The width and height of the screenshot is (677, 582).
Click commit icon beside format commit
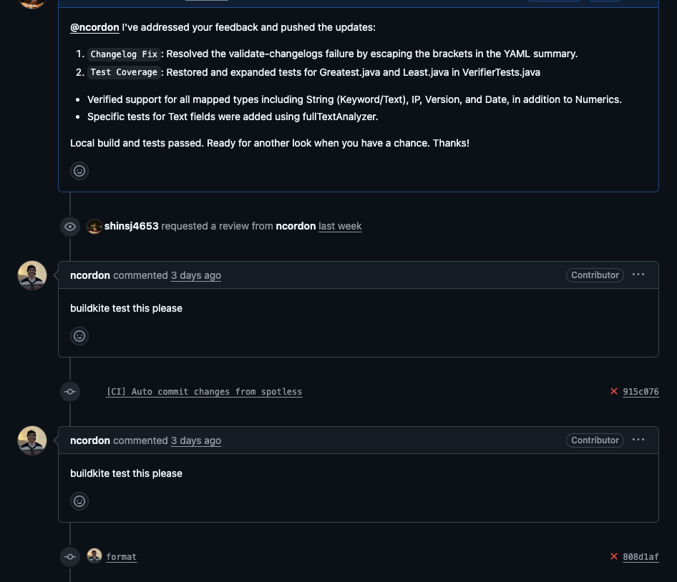coord(70,557)
